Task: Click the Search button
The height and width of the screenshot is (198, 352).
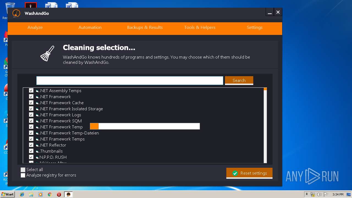Action: [239, 81]
